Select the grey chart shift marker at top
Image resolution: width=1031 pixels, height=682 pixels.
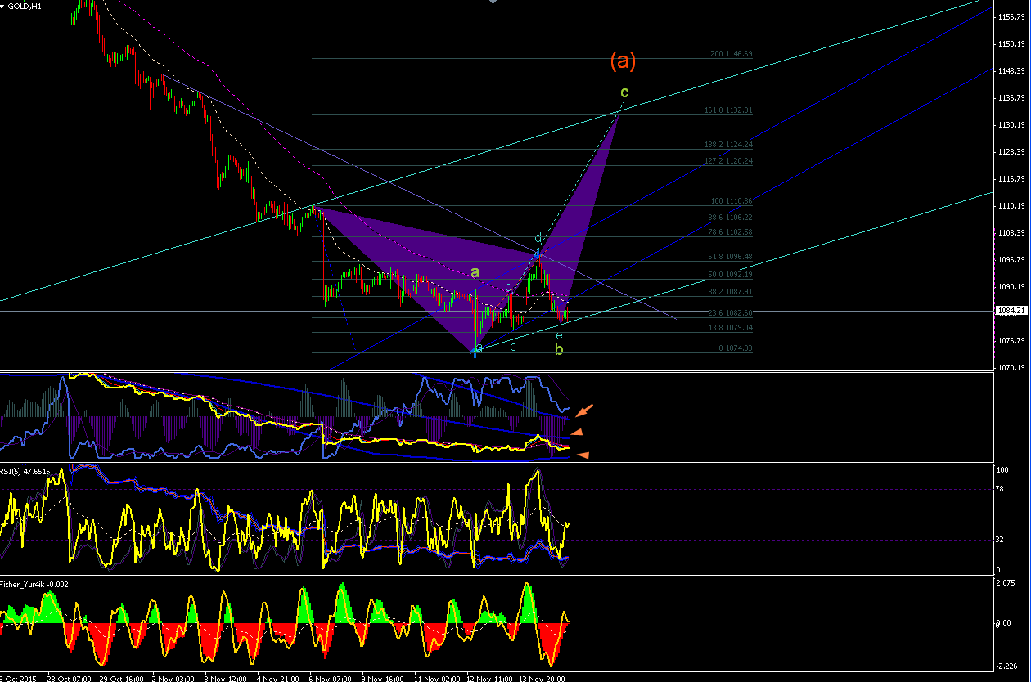point(493,2)
